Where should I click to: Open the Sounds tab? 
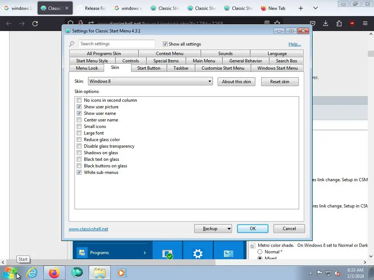click(225, 54)
